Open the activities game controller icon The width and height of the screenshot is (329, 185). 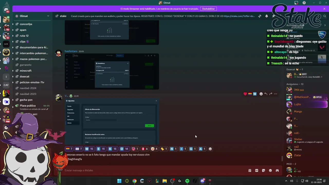pyautogui.click(x=277, y=170)
